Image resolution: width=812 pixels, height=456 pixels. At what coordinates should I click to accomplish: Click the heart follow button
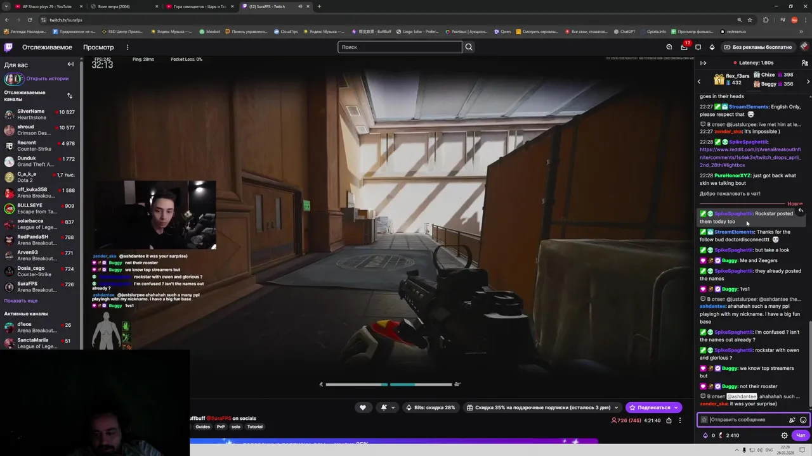pyautogui.click(x=363, y=407)
